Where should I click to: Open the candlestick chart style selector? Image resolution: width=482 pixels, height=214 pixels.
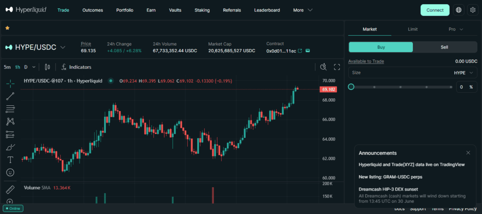click(48, 67)
